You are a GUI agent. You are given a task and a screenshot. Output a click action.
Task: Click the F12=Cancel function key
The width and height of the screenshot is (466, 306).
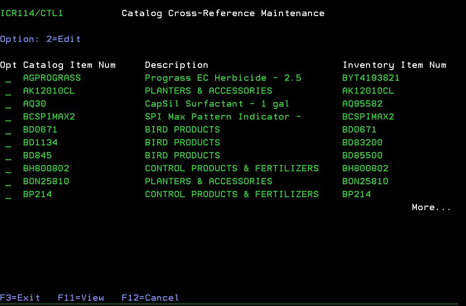[x=150, y=298]
